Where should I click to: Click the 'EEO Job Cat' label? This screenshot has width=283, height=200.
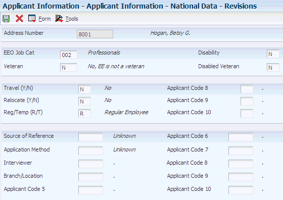point(19,53)
